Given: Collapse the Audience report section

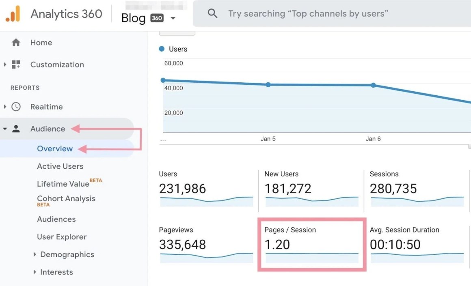Looking at the screenshot, I should point(5,129).
